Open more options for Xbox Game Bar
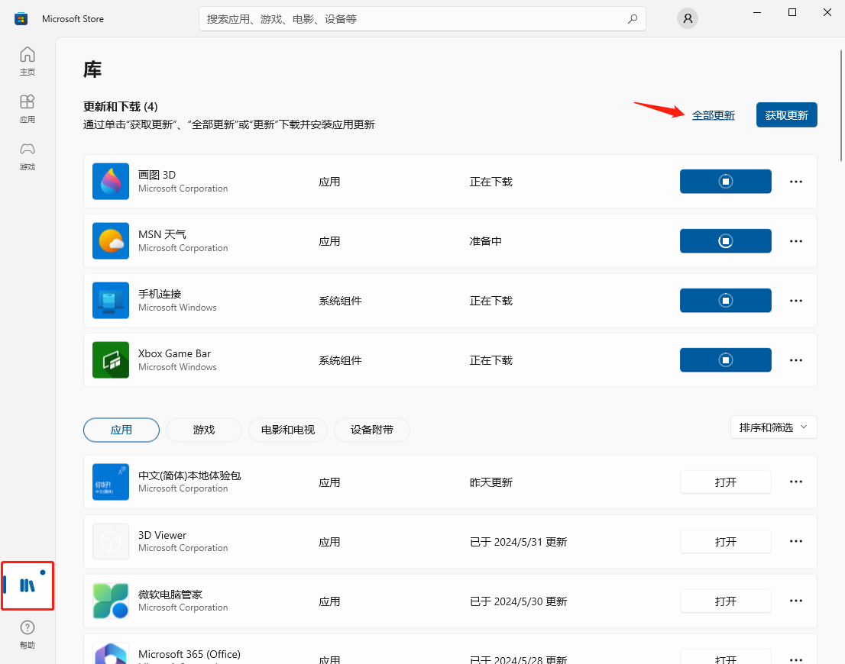The width and height of the screenshot is (845, 664). (795, 359)
